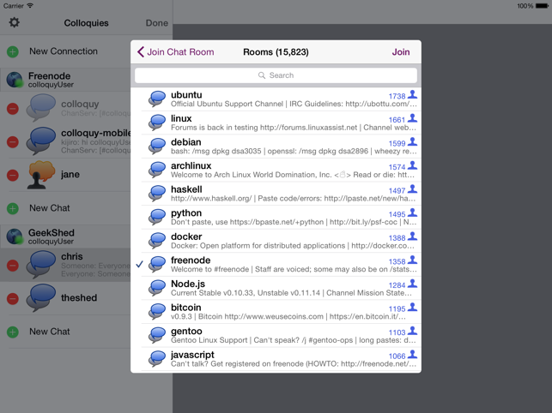Tap the red remove button for jane
This screenshot has height=413, width=552.
tap(13, 175)
